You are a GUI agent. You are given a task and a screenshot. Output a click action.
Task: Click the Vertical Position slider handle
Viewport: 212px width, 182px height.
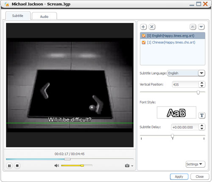click(x=198, y=92)
